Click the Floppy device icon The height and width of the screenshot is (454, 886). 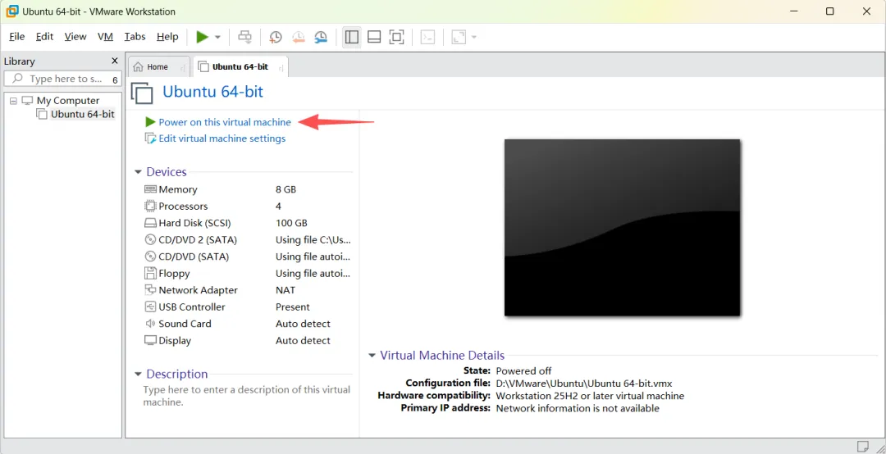pyautogui.click(x=150, y=274)
